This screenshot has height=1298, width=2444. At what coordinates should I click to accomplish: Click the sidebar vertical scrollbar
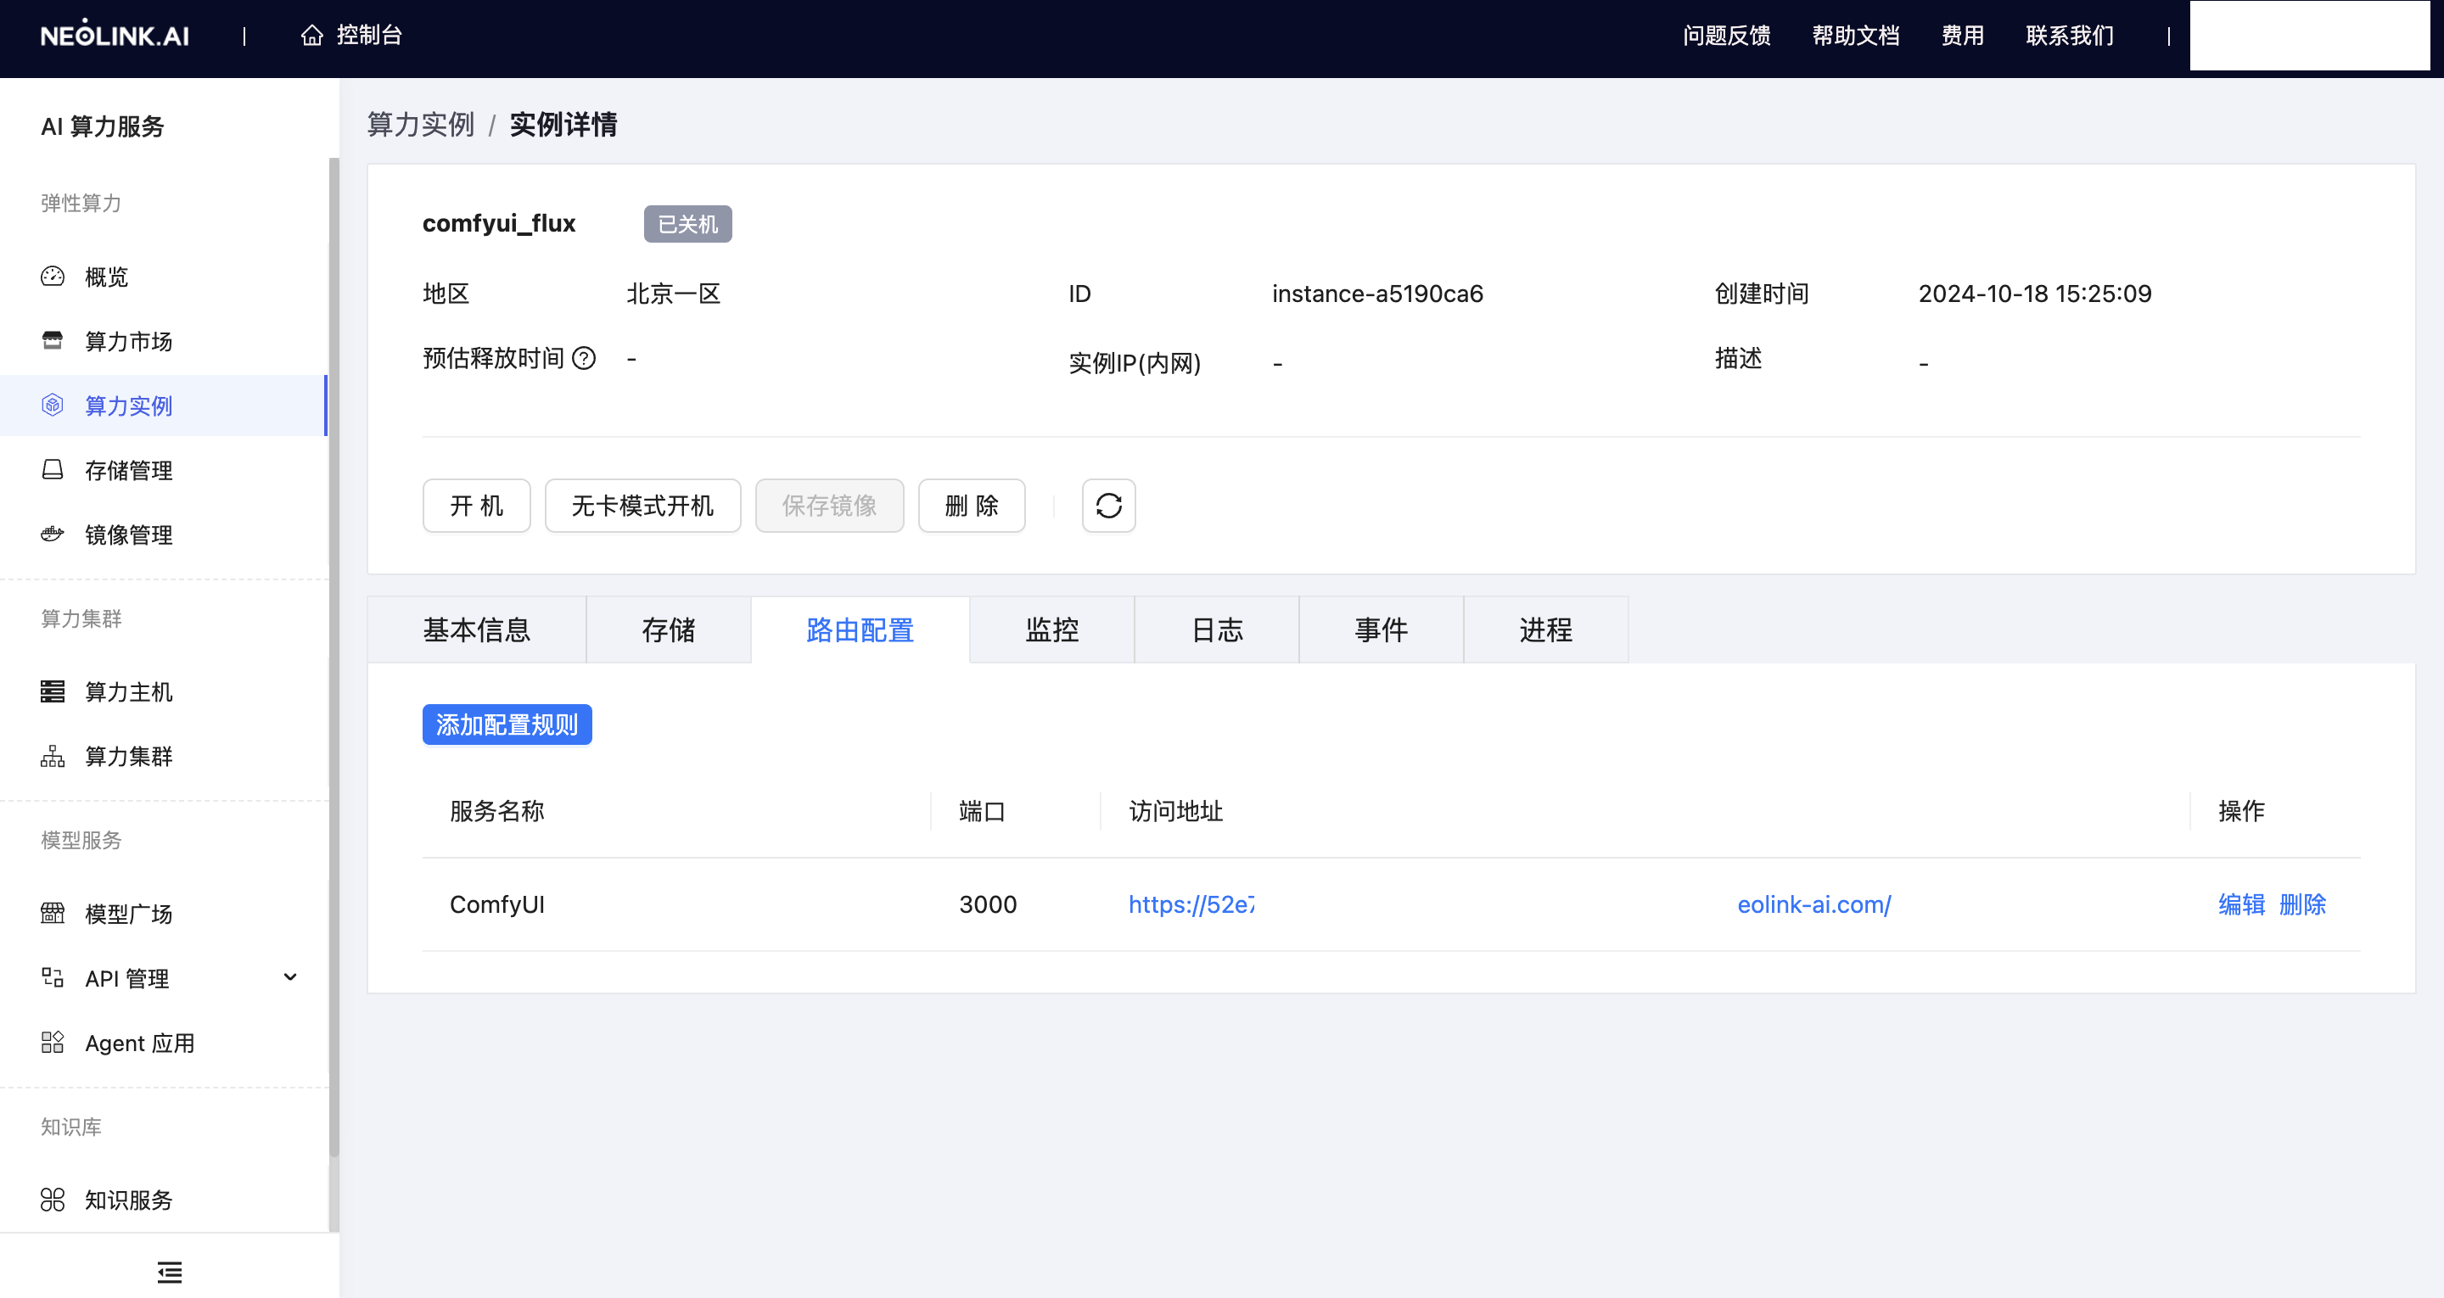coord(333,657)
